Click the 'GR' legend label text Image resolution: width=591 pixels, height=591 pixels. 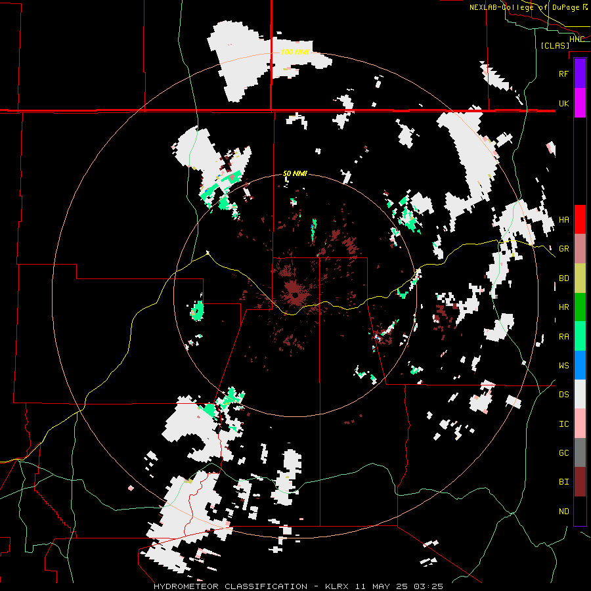click(563, 249)
